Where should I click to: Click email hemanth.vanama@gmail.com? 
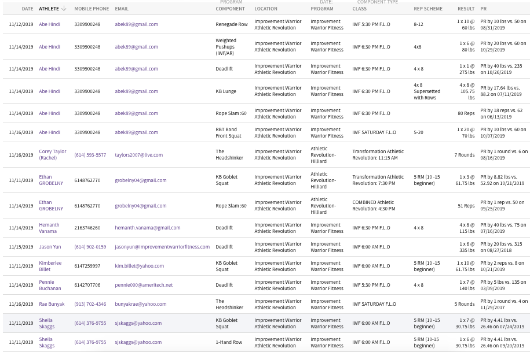click(148, 228)
